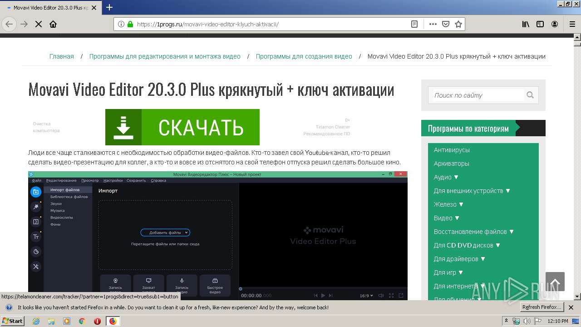The image size is (581, 327).
Task: Open a new tab with plus button
Action: 109,7
